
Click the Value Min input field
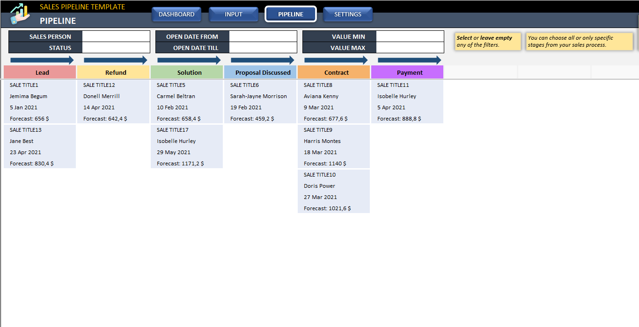(x=410, y=36)
